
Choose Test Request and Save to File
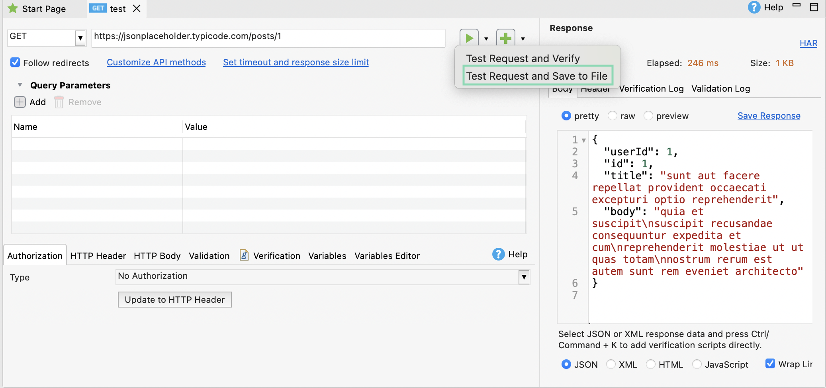click(x=537, y=76)
